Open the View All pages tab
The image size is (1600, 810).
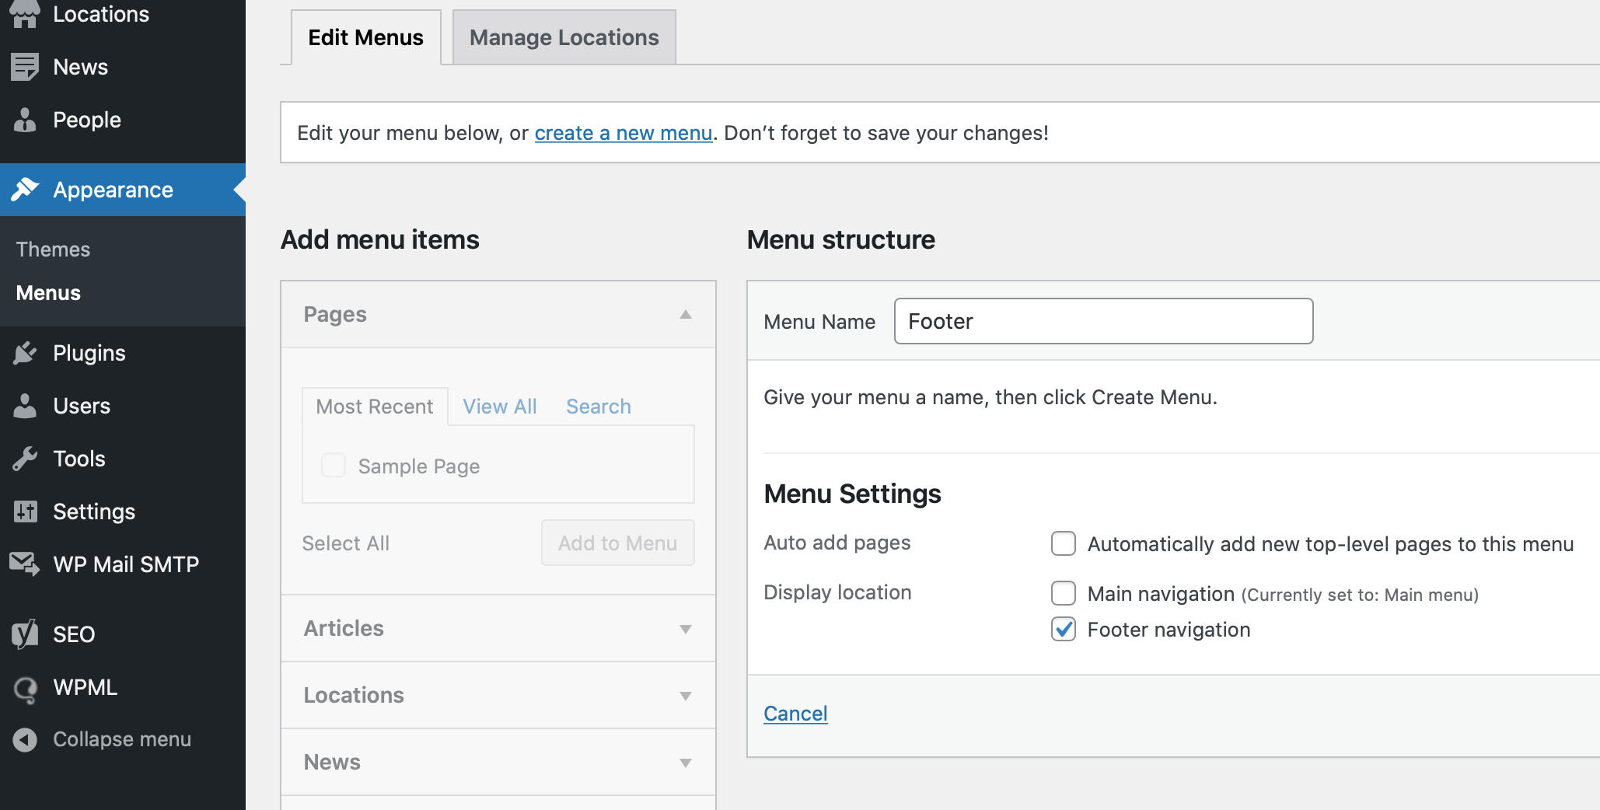pyautogui.click(x=499, y=407)
